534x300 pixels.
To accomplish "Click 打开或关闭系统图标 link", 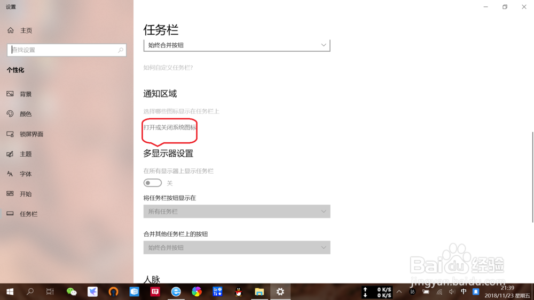I will point(170,127).
